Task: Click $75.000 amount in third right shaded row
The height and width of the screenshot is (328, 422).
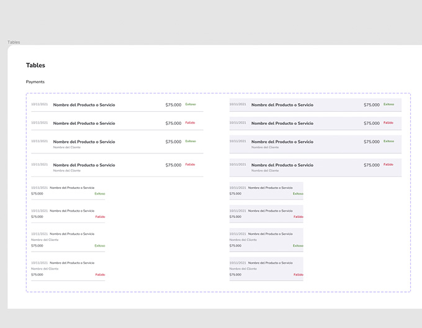Action: coord(371,142)
